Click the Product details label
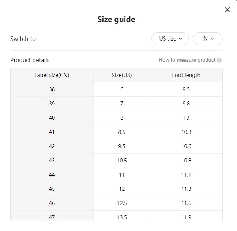The height and width of the screenshot is (231, 237). click(x=30, y=60)
